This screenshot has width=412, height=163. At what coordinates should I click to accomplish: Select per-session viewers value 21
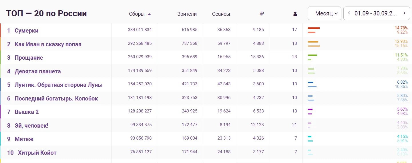(295, 125)
